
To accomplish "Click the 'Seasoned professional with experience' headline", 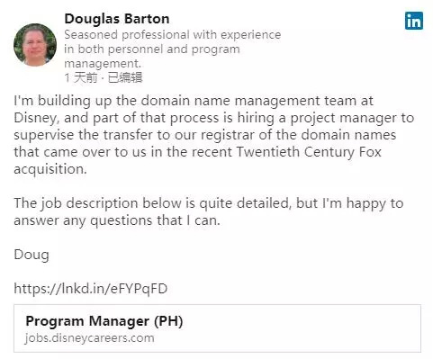I will (173, 35).
